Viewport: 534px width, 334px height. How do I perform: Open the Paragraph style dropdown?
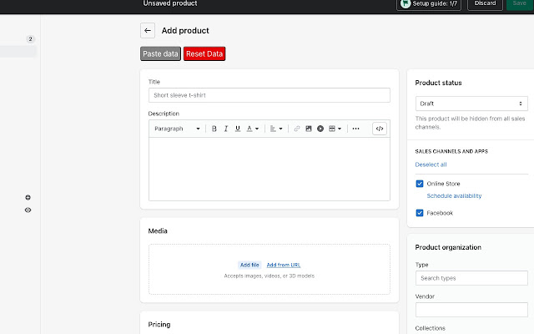click(x=177, y=129)
